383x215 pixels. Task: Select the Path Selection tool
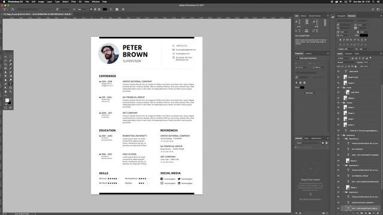(5, 88)
